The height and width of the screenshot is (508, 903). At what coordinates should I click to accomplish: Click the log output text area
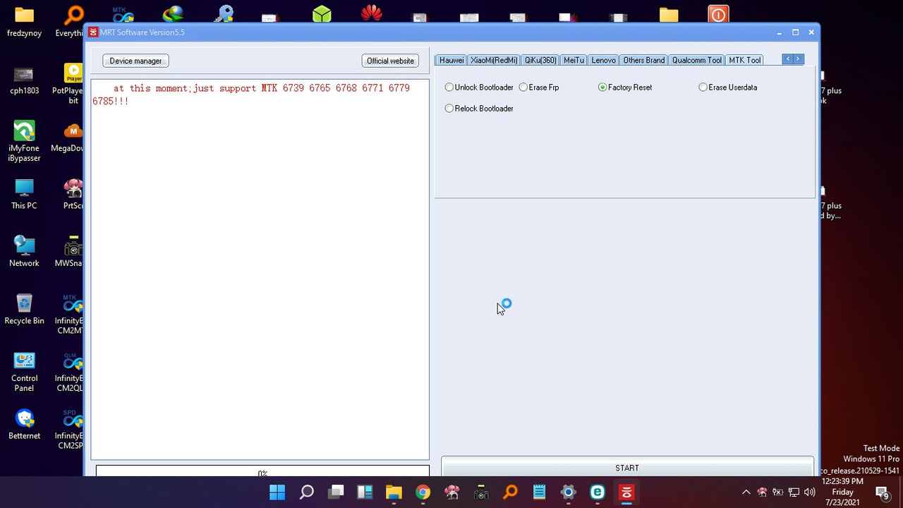260,270
